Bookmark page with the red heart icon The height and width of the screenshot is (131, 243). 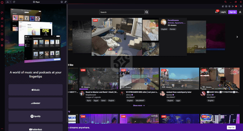(x=236, y=6)
